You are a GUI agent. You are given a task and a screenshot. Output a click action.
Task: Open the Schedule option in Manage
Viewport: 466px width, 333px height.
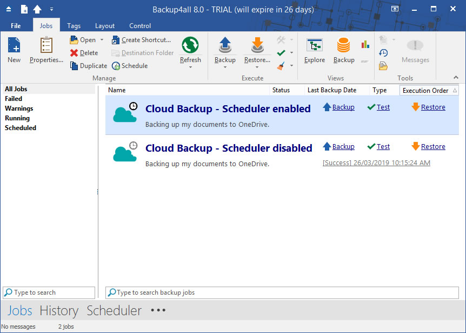coord(130,66)
